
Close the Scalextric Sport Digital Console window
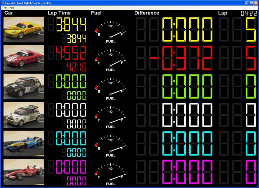pos(255,3)
